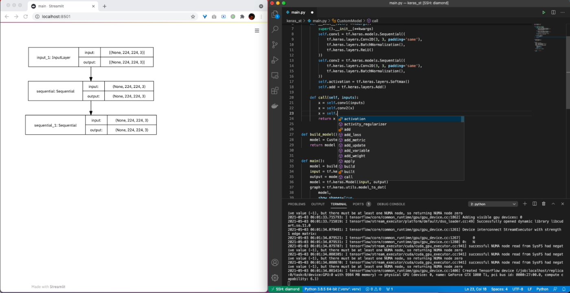Open the Search view in activity bar
570x293 pixels.
pyautogui.click(x=275, y=30)
